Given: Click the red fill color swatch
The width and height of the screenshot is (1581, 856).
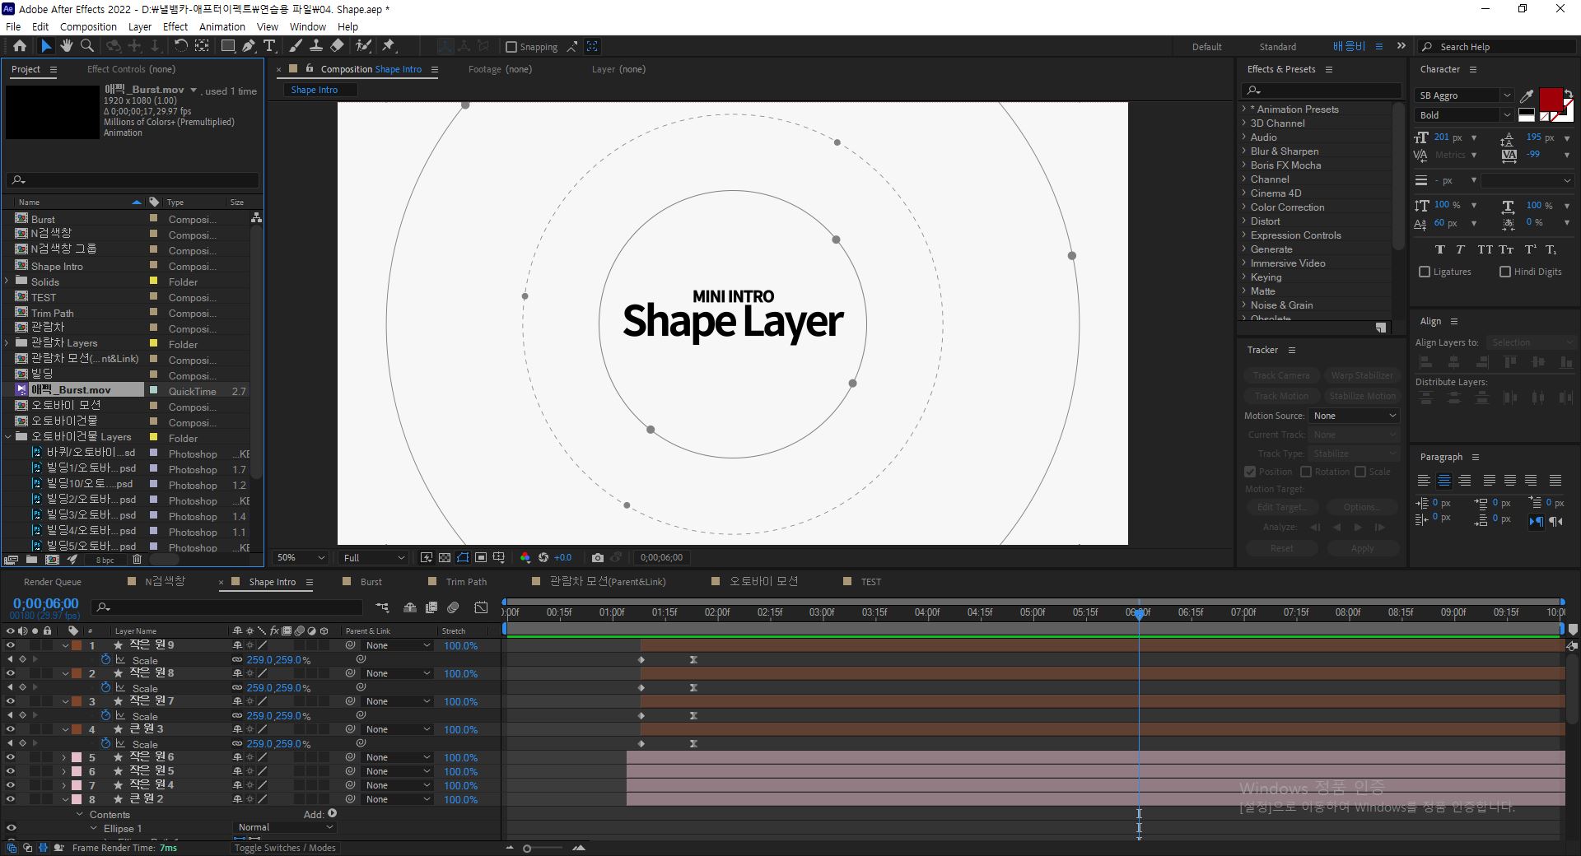Looking at the screenshot, I should [1551, 100].
